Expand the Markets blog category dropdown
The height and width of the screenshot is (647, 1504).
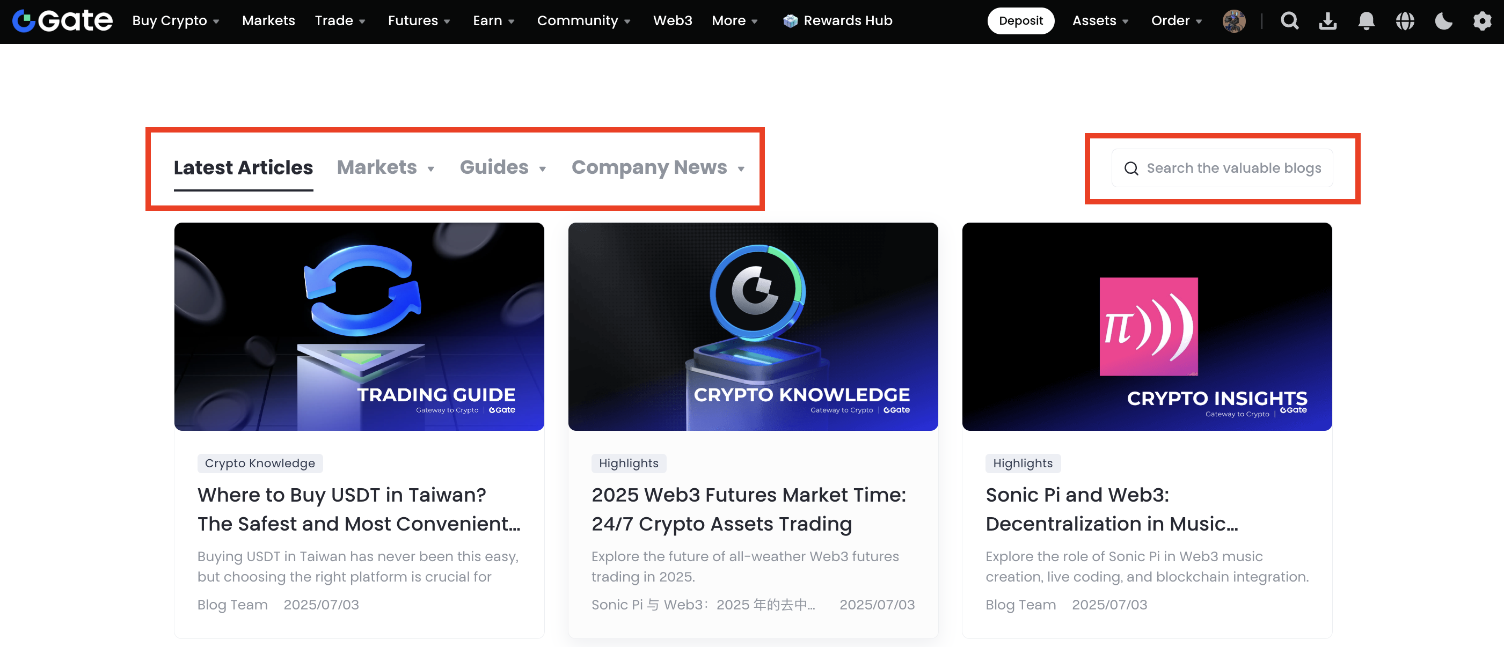[386, 167]
